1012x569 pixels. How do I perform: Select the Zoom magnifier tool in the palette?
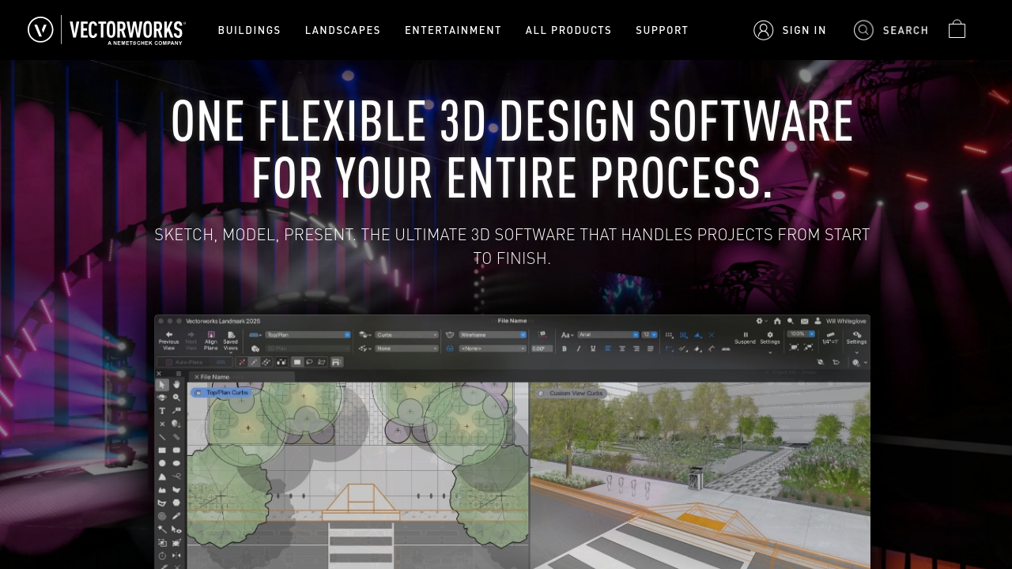pos(176,398)
